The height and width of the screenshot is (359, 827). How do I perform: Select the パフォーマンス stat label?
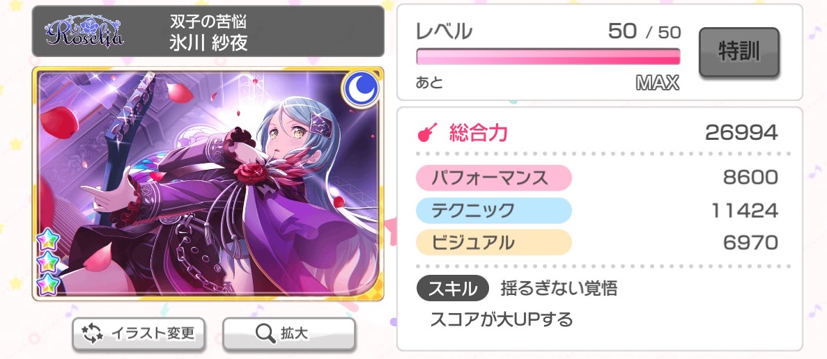pyautogui.click(x=494, y=177)
